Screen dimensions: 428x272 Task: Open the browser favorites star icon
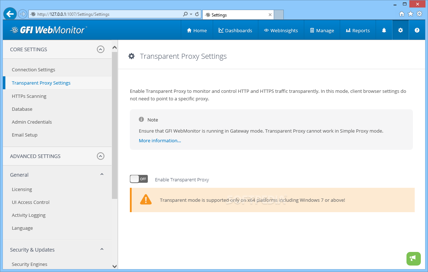410,14
